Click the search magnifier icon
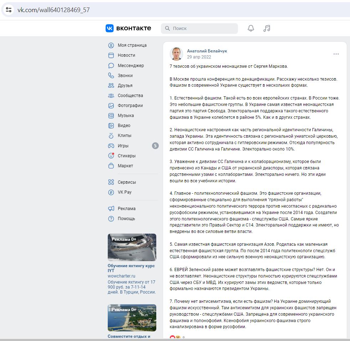 click(167, 28)
